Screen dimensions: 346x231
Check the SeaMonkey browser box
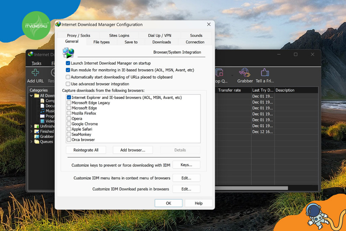tap(69, 134)
